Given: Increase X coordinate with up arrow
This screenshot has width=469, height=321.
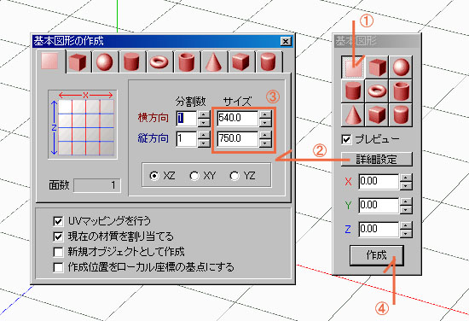Looking at the screenshot, I should [x=406, y=178].
